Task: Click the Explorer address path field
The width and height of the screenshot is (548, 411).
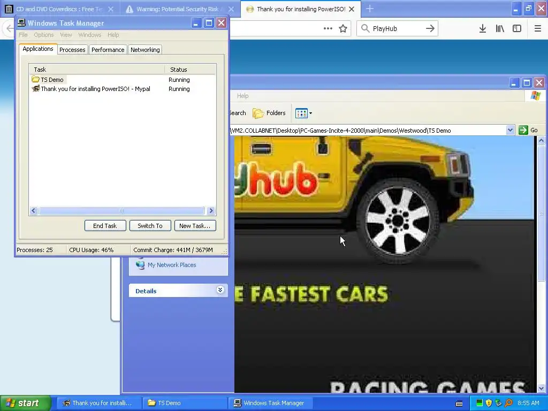Action: click(368, 131)
